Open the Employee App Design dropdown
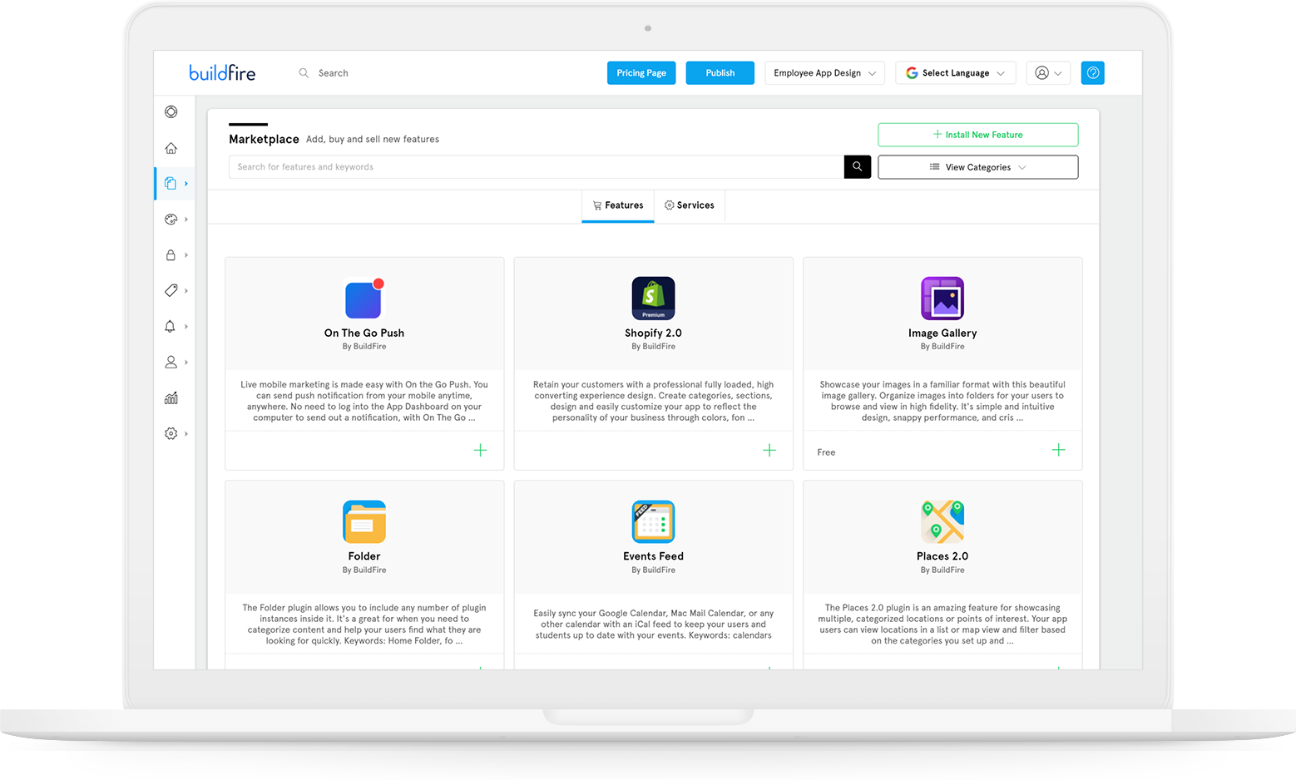Screen dimensions: 1296x780 click(824, 73)
